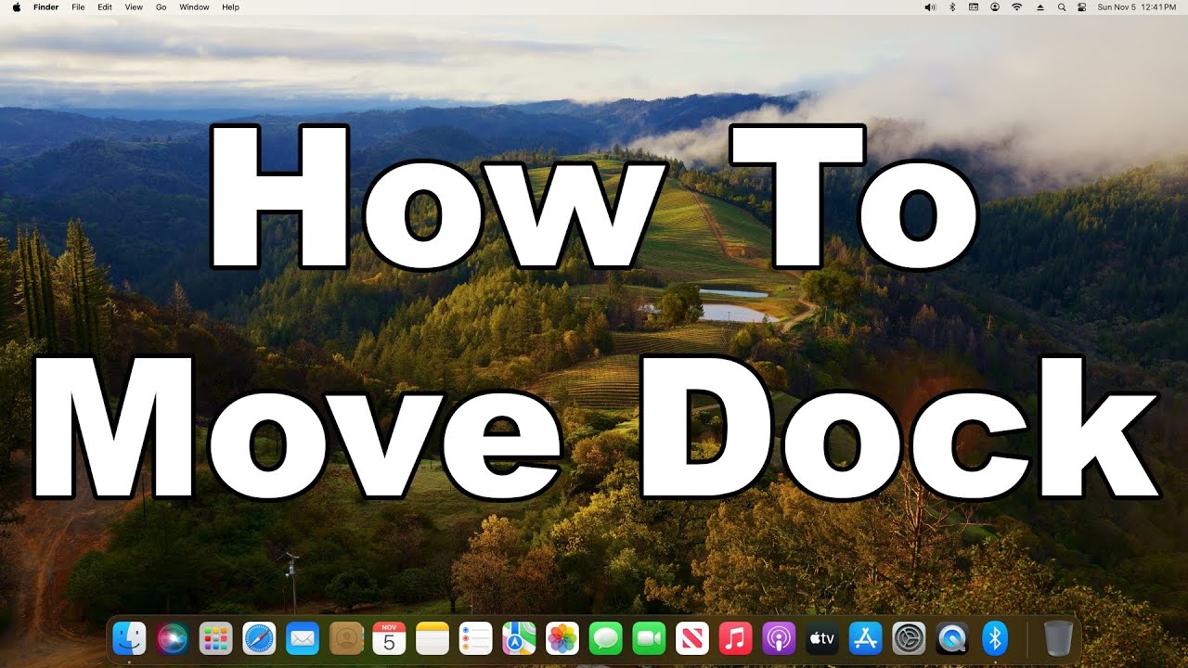Screen dimensions: 1188x668
Task: Click the Bluetooth status icon in menu bar
Action: click(x=952, y=6)
